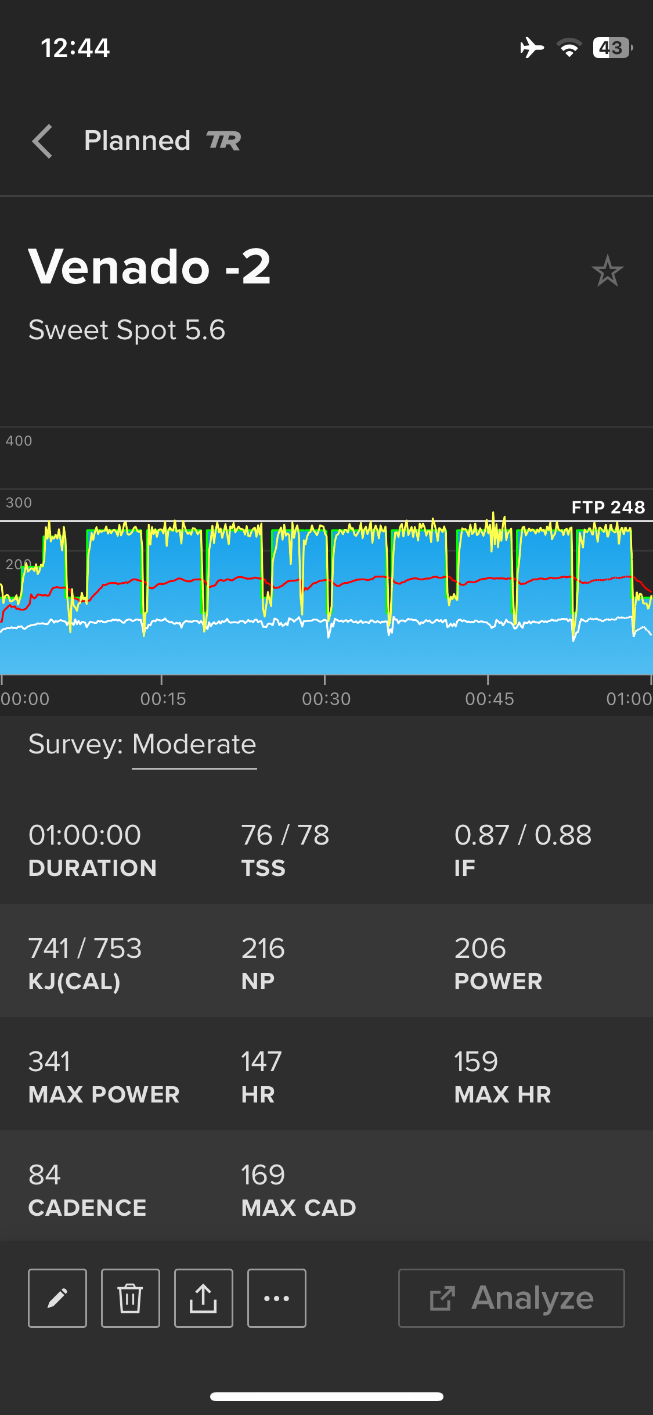Tap the FTP 248 label on chart
653x1415 pixels.
coord(608,507)
